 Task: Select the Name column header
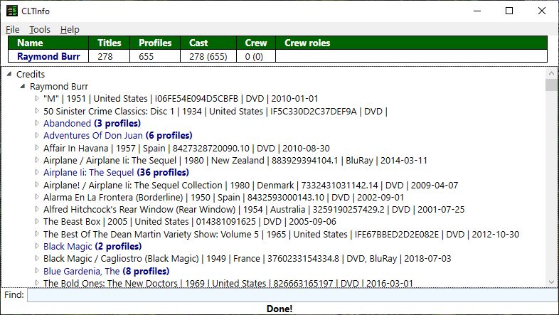click(48, 43)
